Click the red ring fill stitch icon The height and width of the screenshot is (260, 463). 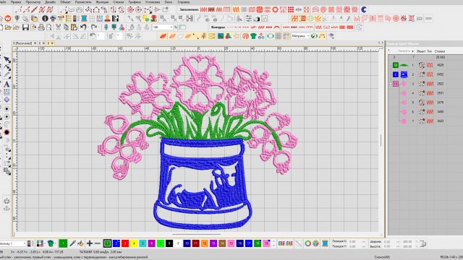pyautogui.click(x=275, y=9)
